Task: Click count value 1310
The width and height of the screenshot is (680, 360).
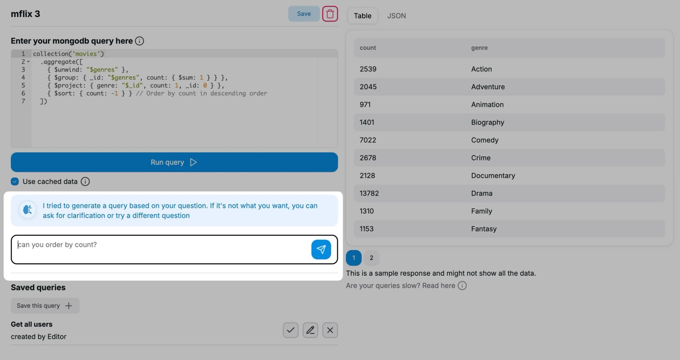Action: [367, 211]
